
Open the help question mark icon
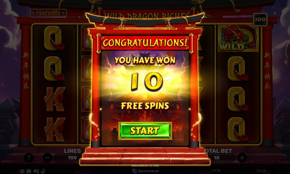click(x=29, y=158)
